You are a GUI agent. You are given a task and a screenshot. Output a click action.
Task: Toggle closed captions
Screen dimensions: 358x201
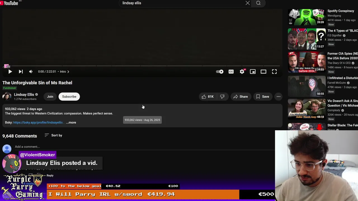(231, 72)
